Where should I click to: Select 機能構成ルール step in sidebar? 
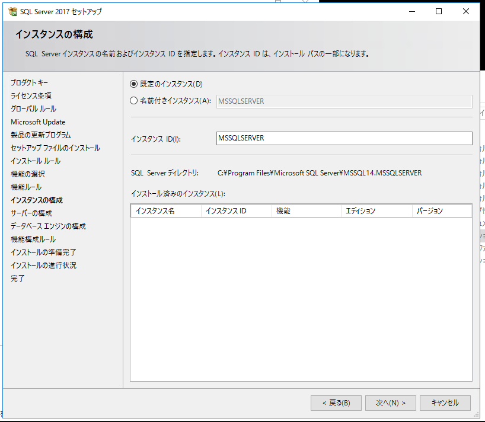(x=33, y=239)
